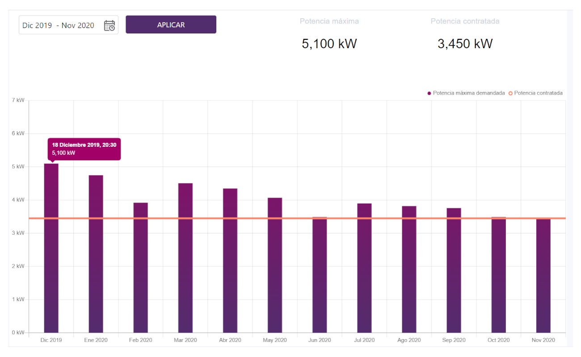Screen dimensions: 581x357
Task: Click the APLICAR button
Action: (x=171, y=25)
